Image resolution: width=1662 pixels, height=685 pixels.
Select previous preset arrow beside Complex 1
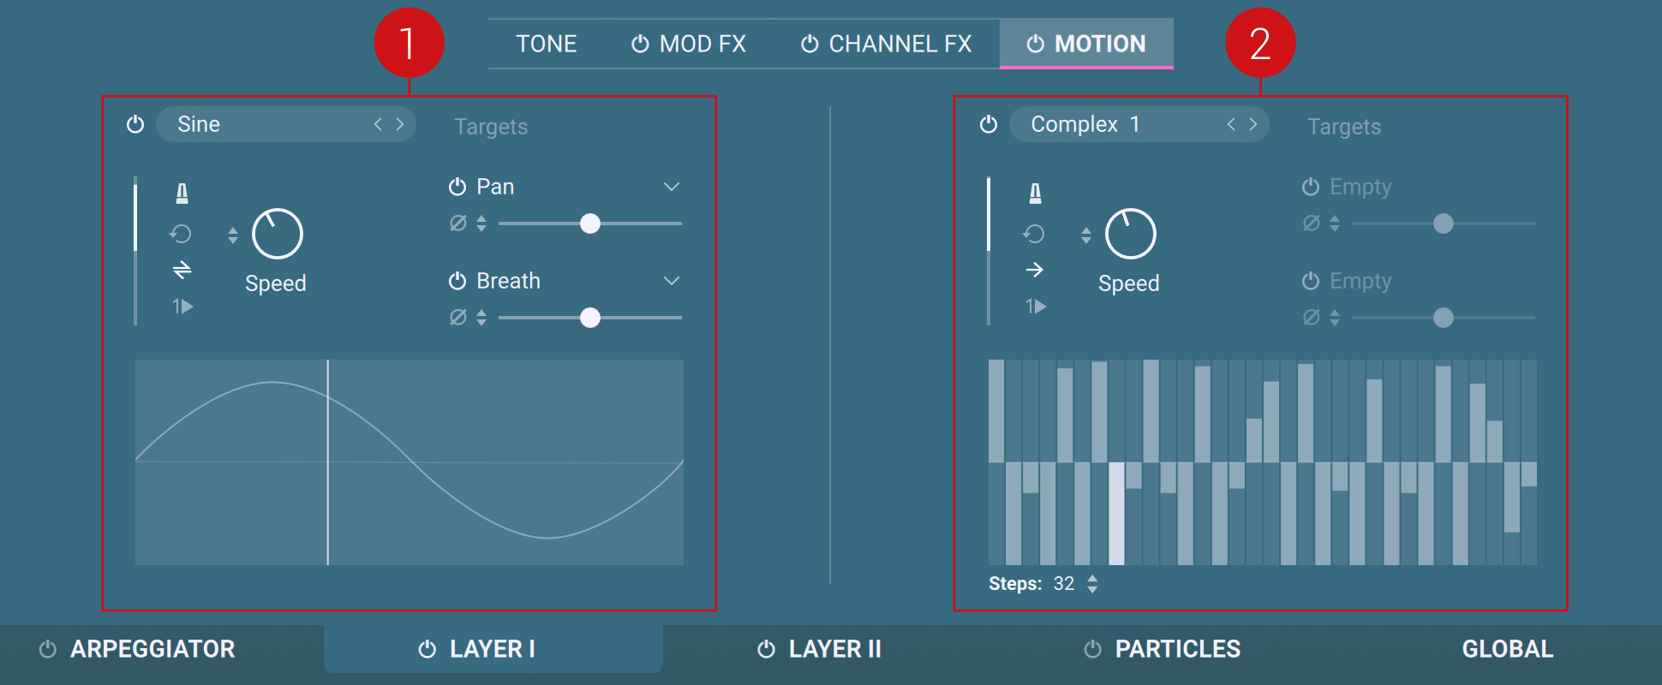click(x=1231, y=124)
